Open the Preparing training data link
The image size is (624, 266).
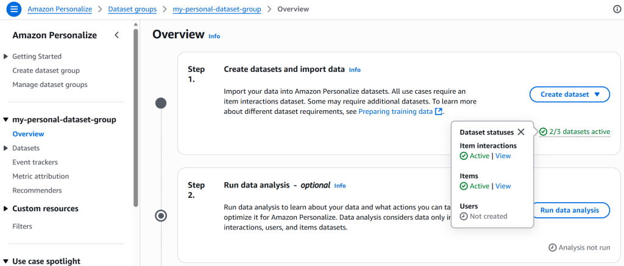[x=395, y=112]
